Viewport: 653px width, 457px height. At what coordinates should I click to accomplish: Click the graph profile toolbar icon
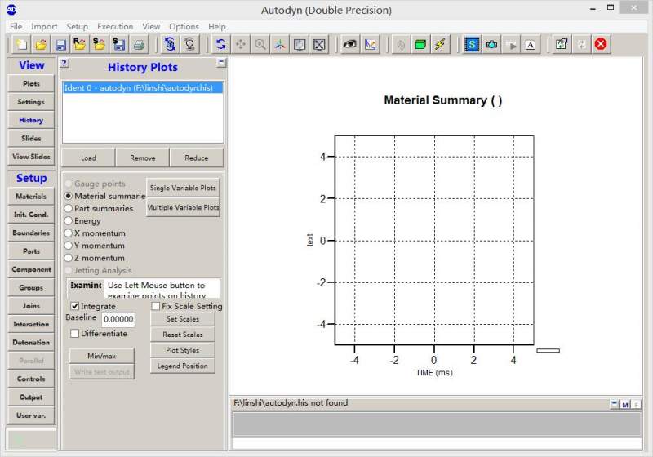pos(371,45)
